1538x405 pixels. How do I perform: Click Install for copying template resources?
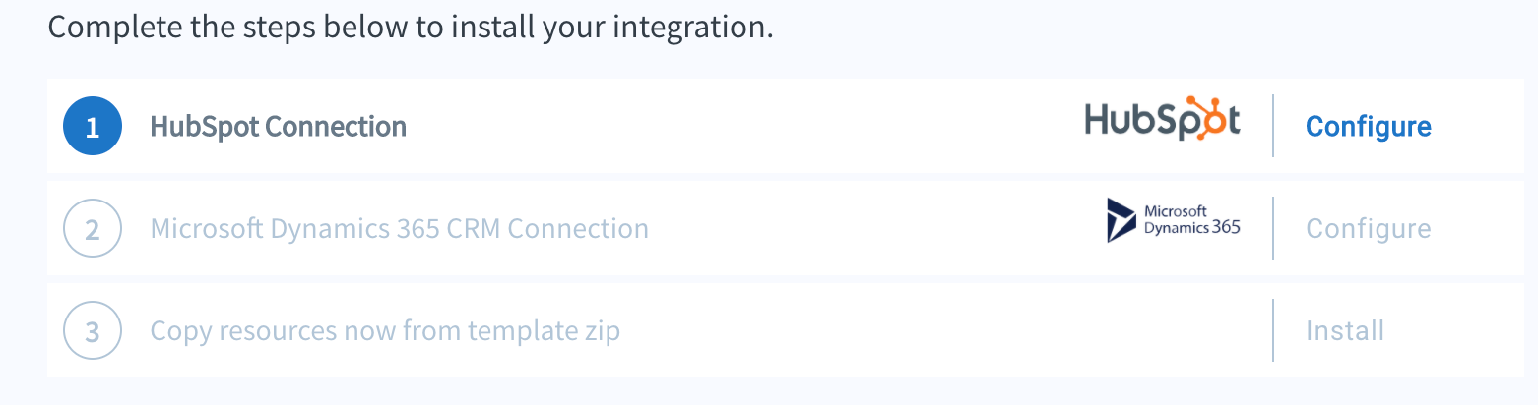[1345, 330]
